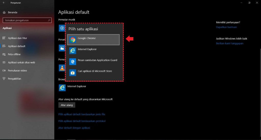Click the Microsoft Store bag icon

click(x=73, y=73)
